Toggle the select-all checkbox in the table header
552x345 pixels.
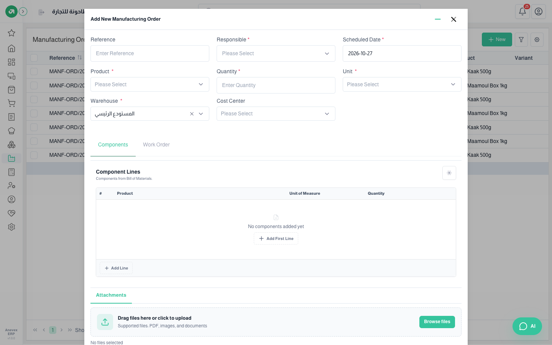click(34, 58)
